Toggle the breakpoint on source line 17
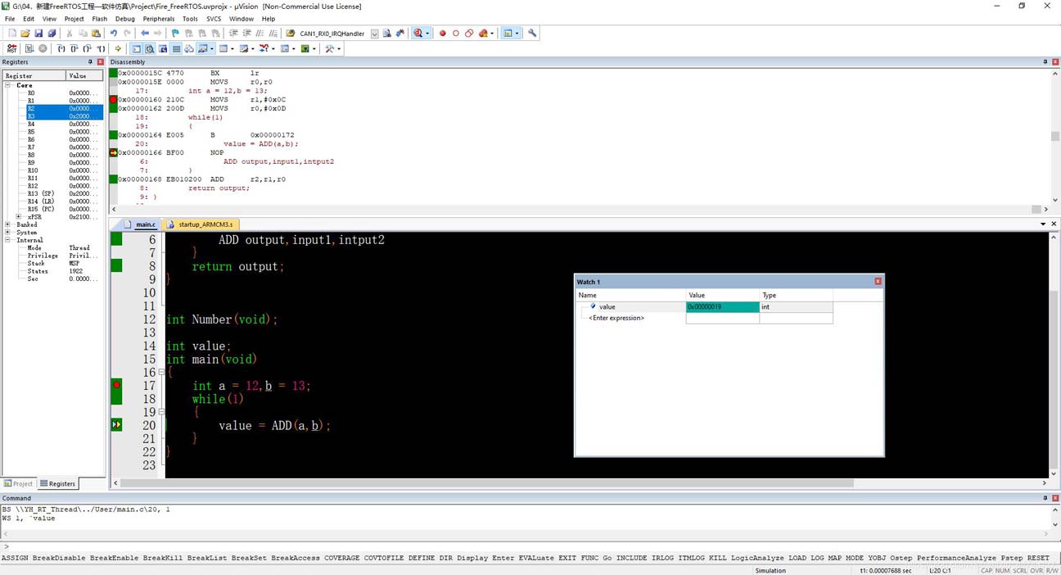Screen dimensions: 1061x575 click(x=117, y=385)
